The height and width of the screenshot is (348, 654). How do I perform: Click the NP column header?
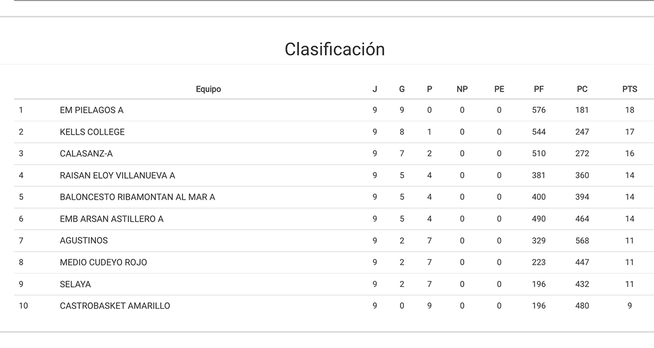tap(462, 89)
